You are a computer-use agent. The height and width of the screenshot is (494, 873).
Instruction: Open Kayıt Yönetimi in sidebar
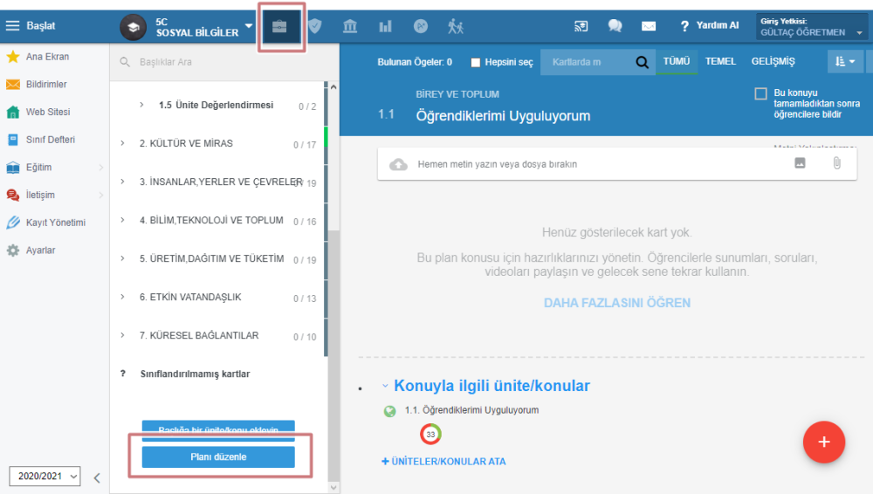click(x=45, y=223)
